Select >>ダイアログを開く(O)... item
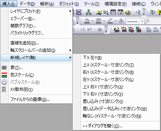Image resolution: width=161 pixels, height=131 pixels. [117, 126]
